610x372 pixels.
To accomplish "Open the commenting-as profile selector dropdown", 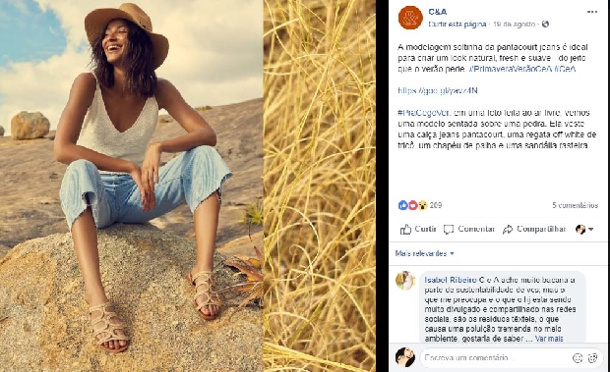I will 584,230.
